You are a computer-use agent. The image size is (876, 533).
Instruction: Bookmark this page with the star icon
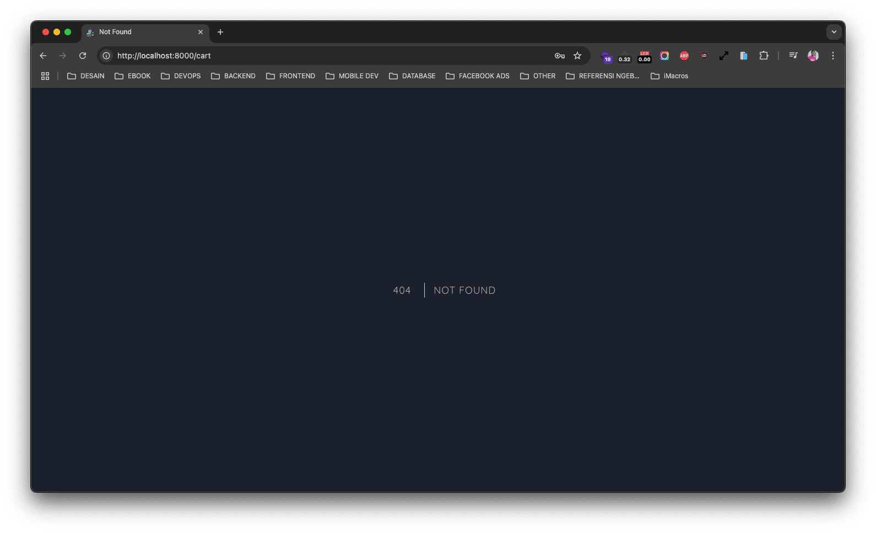577,56
